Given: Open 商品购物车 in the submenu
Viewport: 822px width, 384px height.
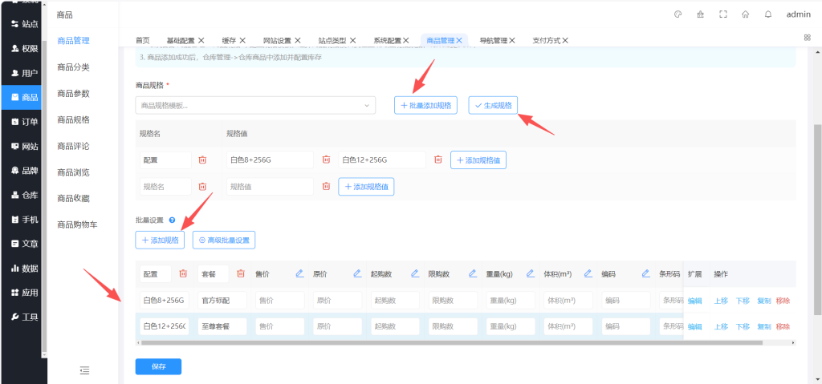Looking at the screenshot, I should coord(78,224).
